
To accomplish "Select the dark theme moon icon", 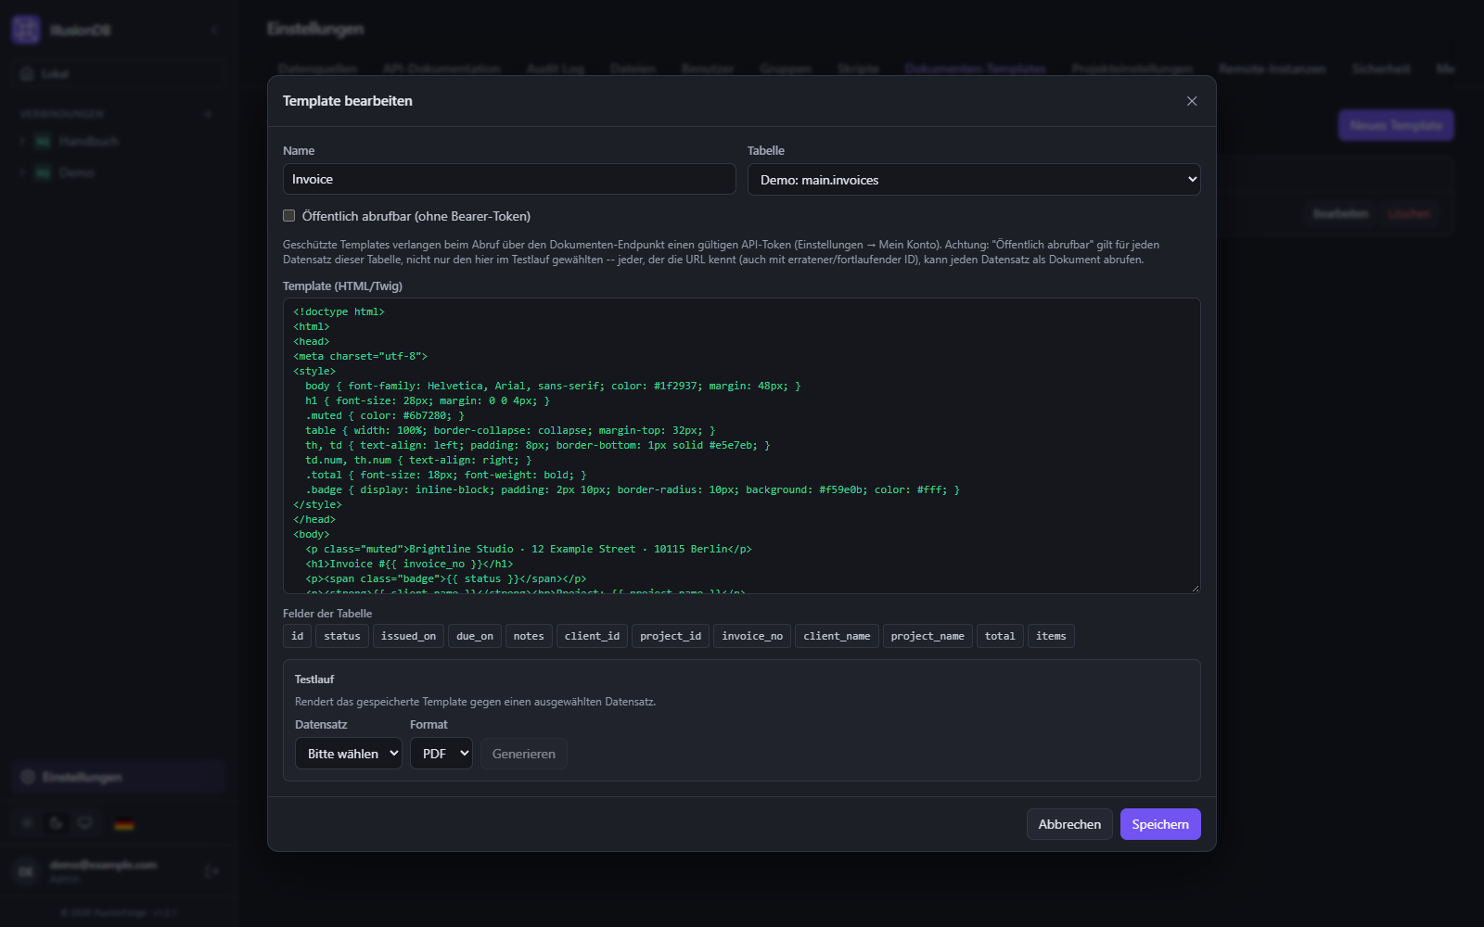I will click(57, 823).
